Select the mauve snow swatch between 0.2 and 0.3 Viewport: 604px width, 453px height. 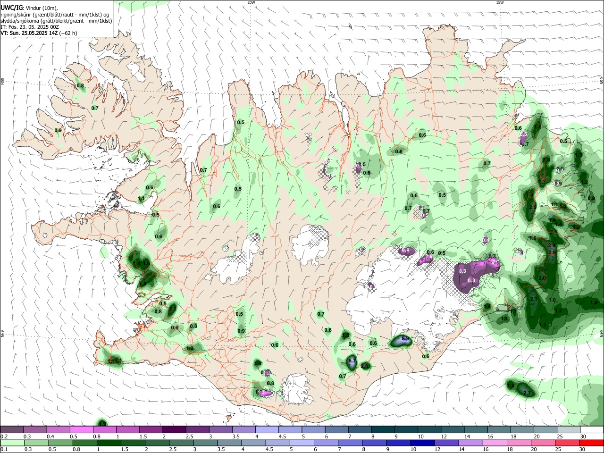pyautogui.click(x=12, y=430)
